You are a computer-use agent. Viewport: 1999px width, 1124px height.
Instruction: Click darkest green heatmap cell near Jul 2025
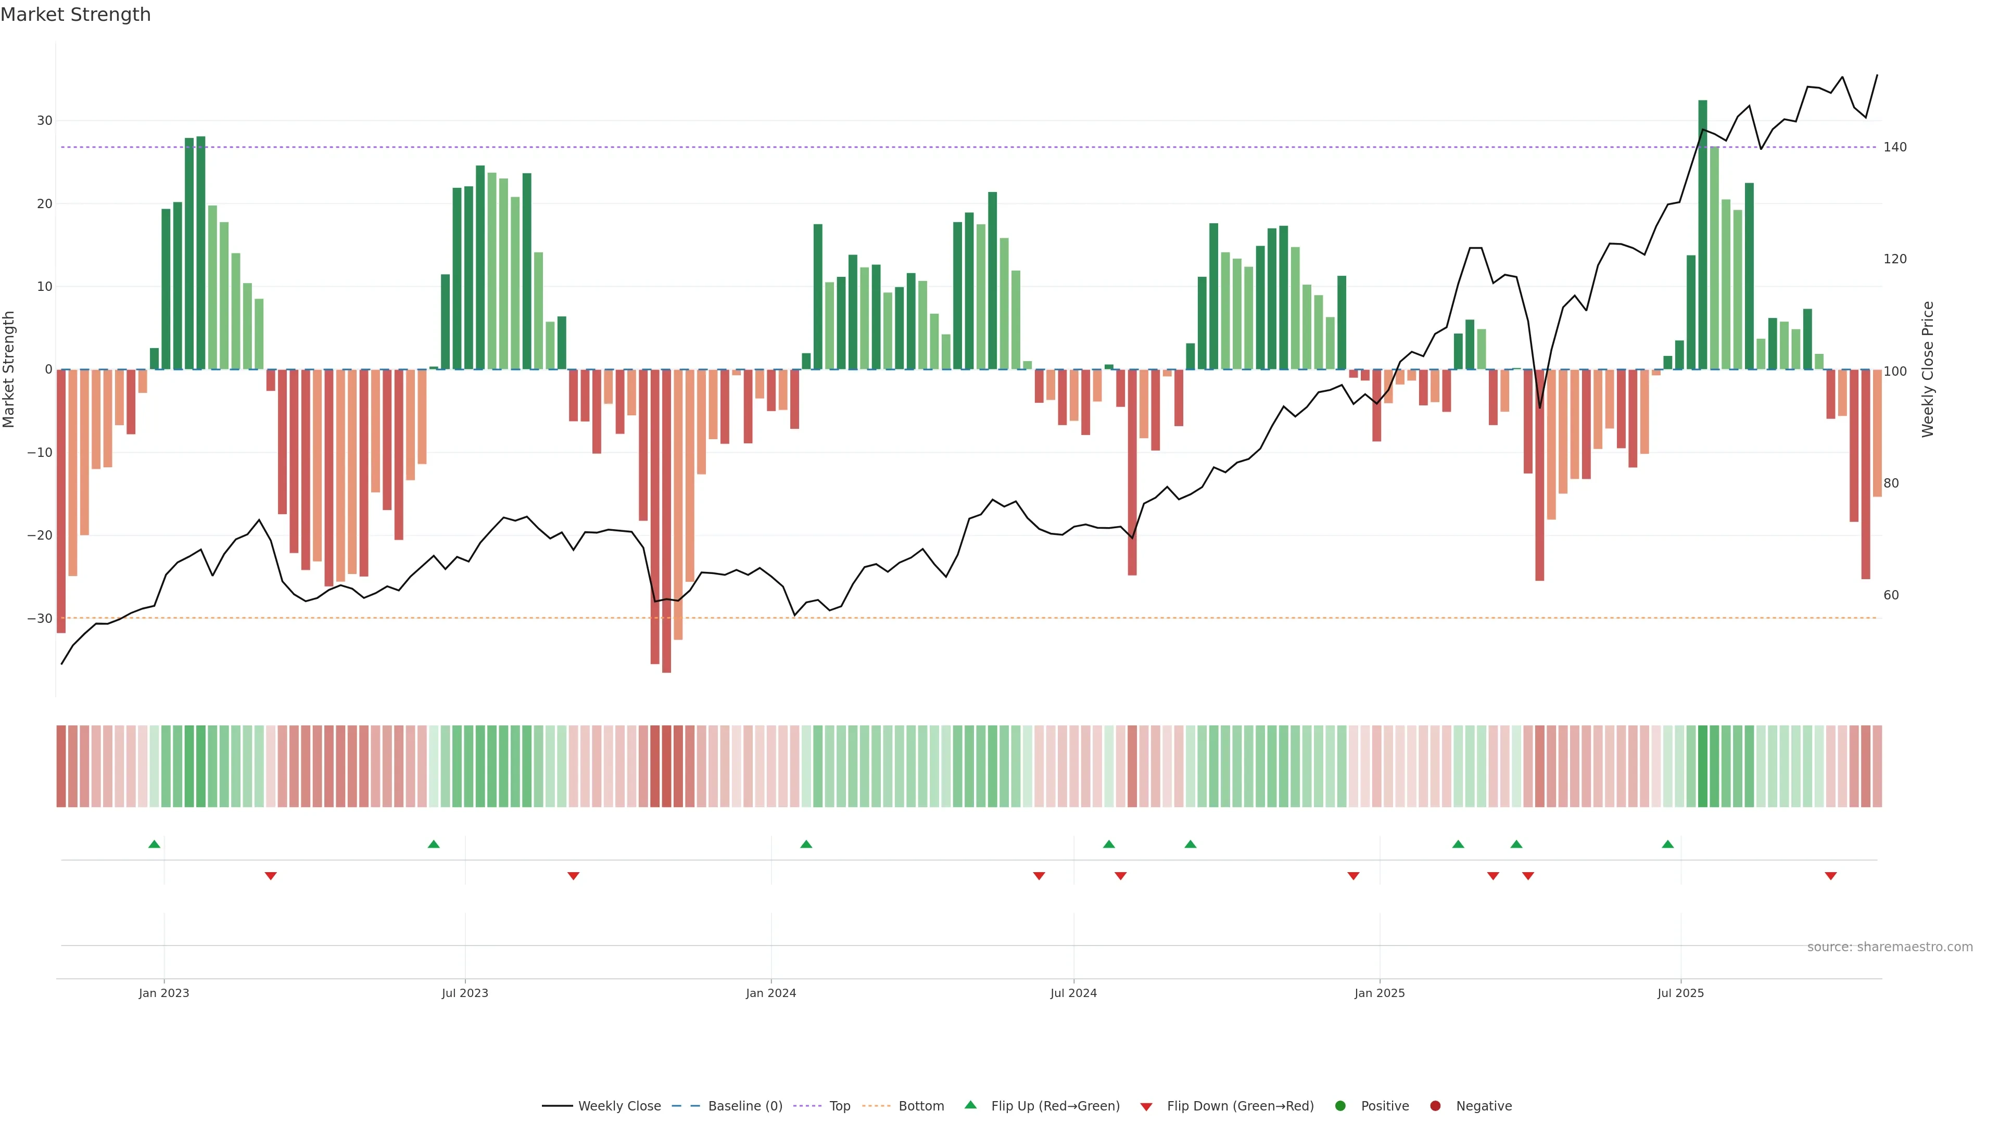point(1703,765)
